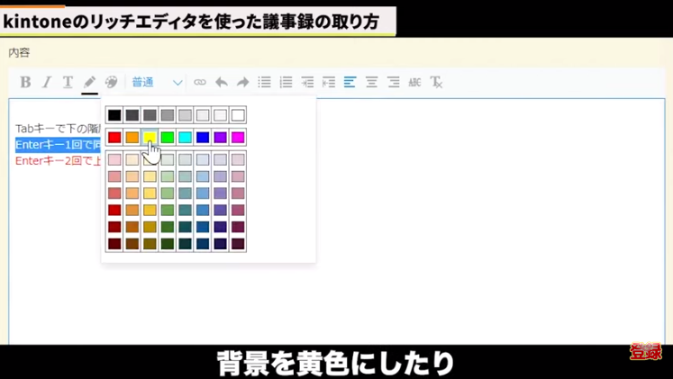Pick the darkest maroon swatch in bottom row
The width and height of the screenshot is (673, 379).
114,244
